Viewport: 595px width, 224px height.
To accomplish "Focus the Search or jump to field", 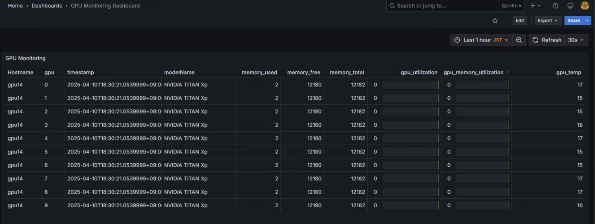I will [x=455, y=6].
